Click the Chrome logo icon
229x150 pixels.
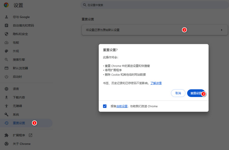(x=6, y=5)
